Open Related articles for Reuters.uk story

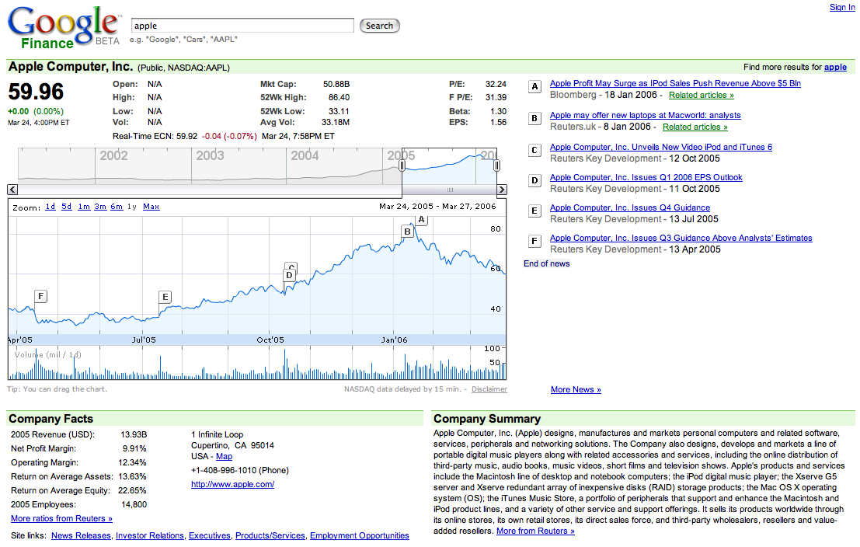(695, 127)
